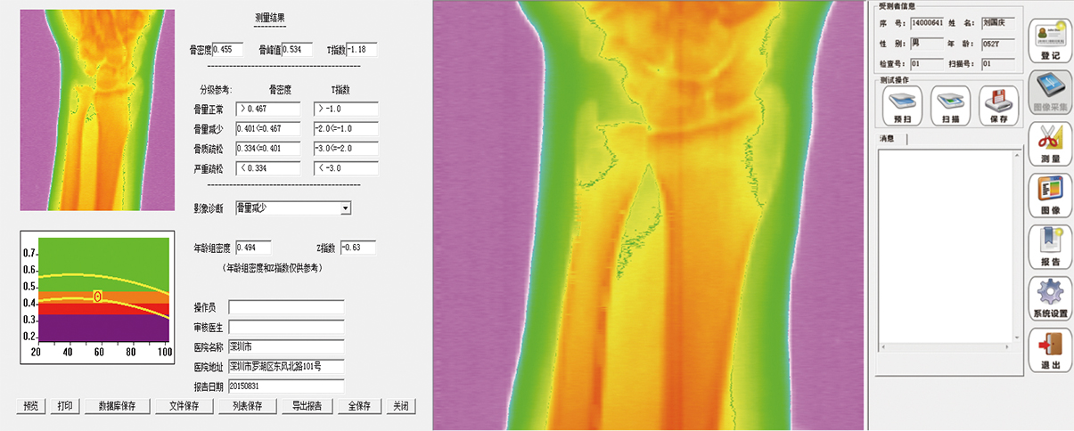Expand the 影象诊断 diagnosis dropdown
Viewport: 1074px width, 431px height.
tap(346, 207)
